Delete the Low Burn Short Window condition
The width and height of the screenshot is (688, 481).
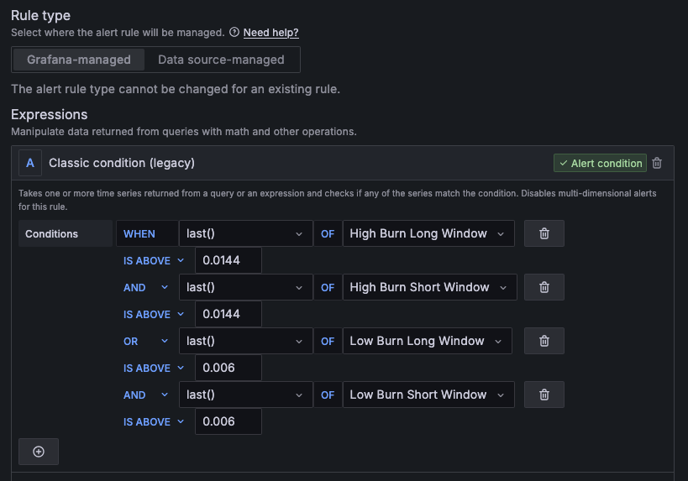pos(544,395)
